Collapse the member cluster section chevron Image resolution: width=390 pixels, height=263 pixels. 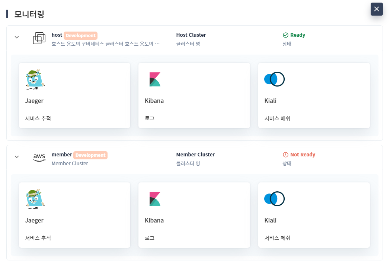coord(17,157)
